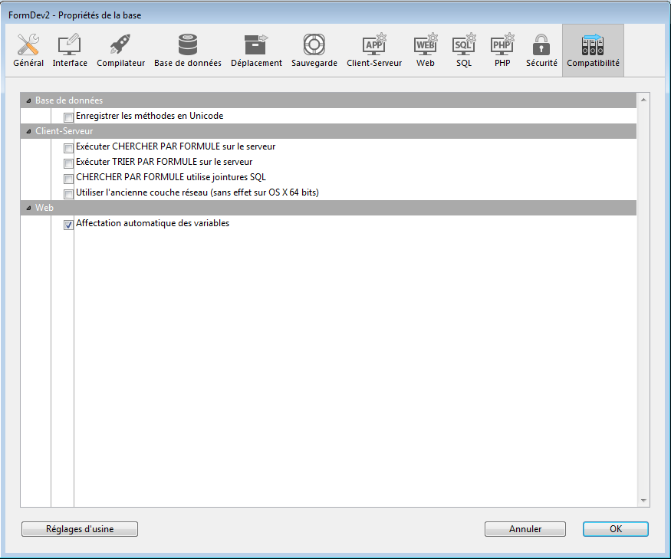This screenshot has height=559, width=671.
Task: Open the Compilateur rocket icon
Action: click(x=120, y=44)
